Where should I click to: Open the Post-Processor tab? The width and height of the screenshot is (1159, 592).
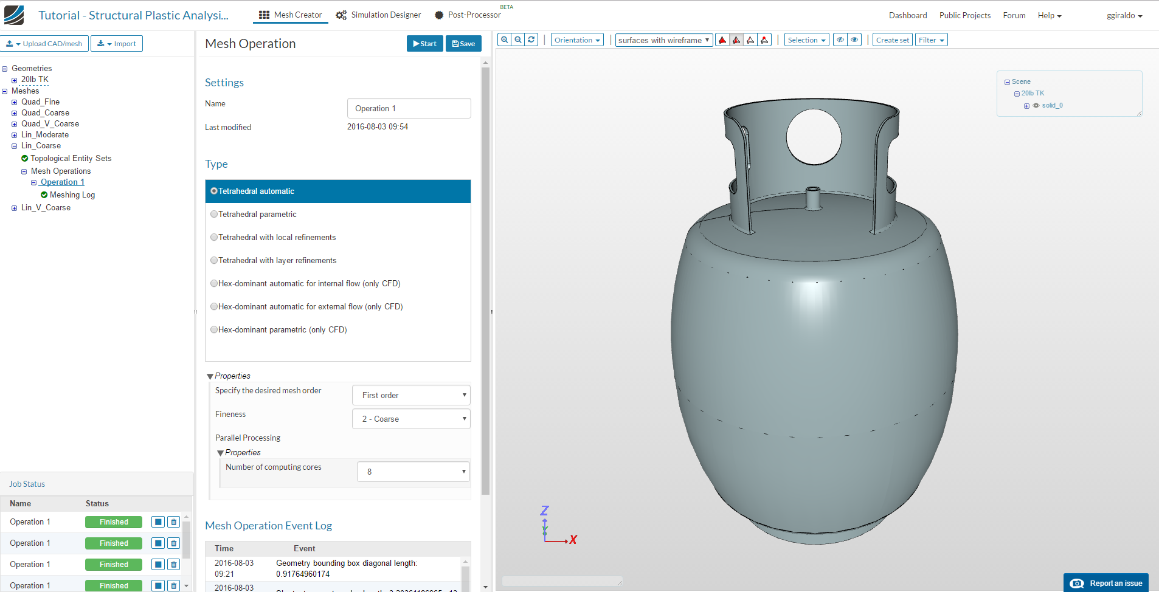click(468, 15)
